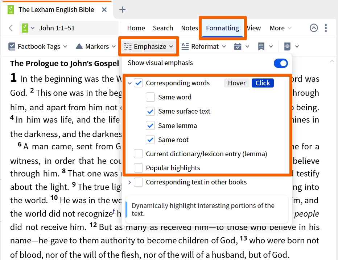Uncheck the Corresponding words checkbox
Viewport: 338px width, 260px height.
[x=139, y=83]
